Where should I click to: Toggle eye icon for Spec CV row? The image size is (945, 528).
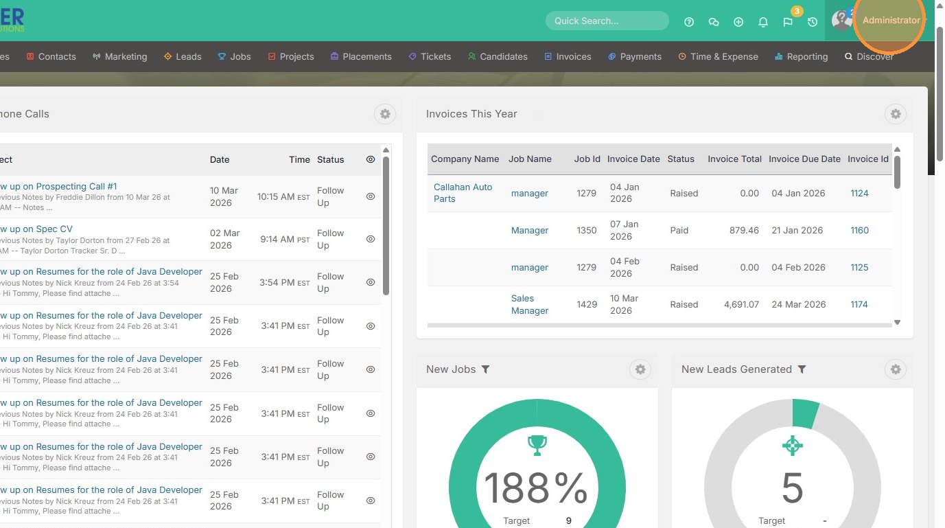coord(371,239)
